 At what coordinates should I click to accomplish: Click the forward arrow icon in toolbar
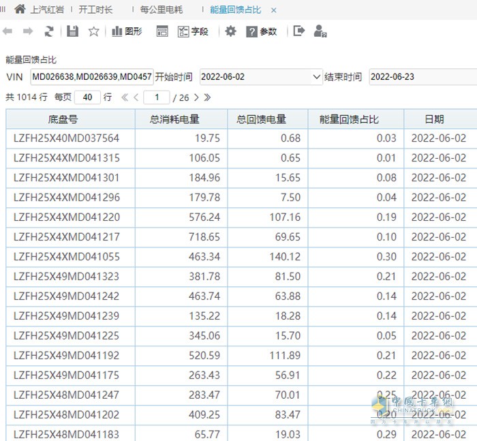point(28,31)
